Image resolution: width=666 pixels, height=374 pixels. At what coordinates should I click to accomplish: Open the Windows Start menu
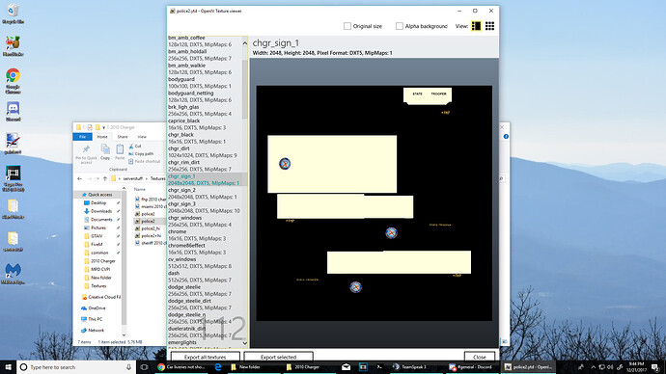point(8,367)
